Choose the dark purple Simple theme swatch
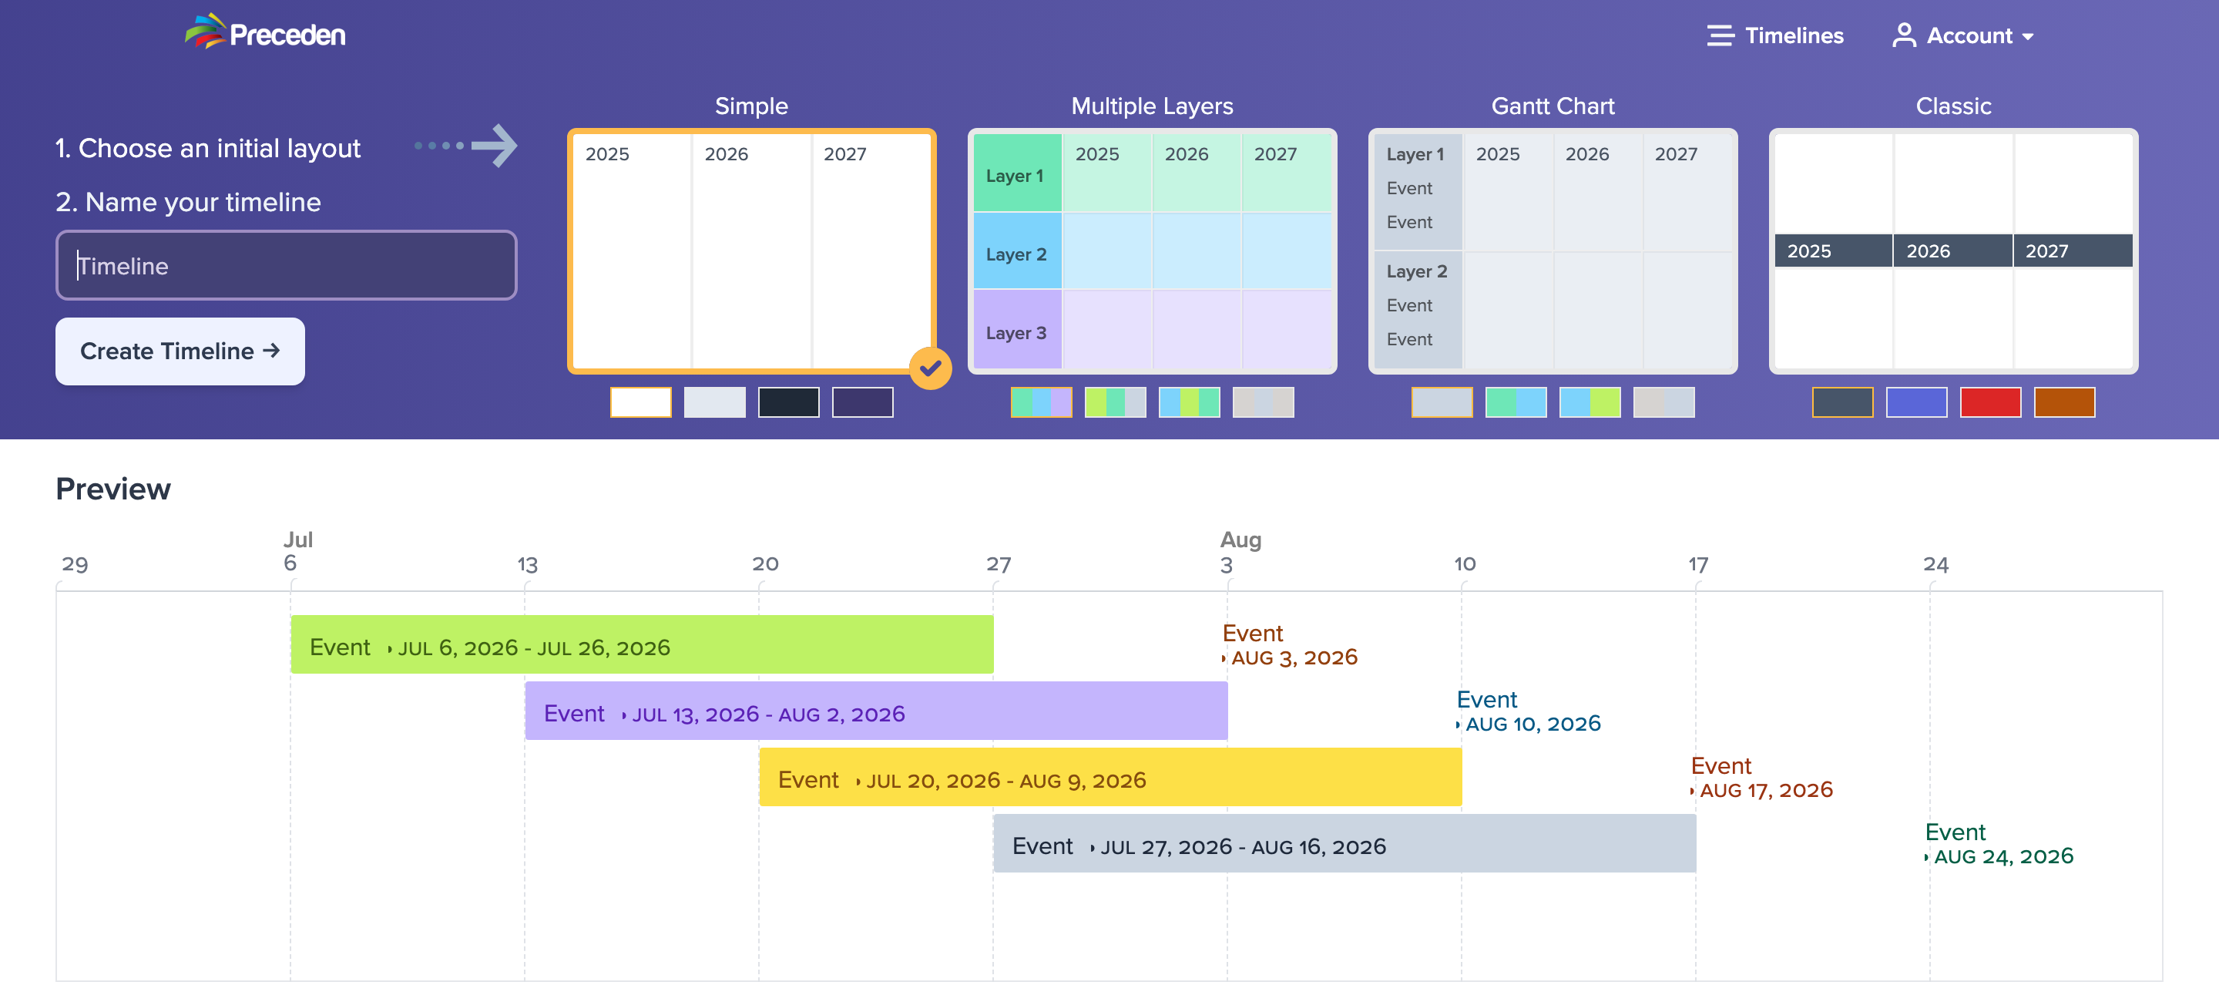 pyautogui.click(x=863, y=402)
